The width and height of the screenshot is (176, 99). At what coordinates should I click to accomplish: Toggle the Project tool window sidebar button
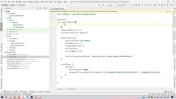pyautogui.click(x=1, y=26)
